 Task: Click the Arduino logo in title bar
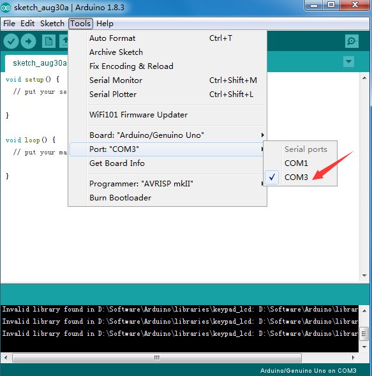tap(6, 8)
